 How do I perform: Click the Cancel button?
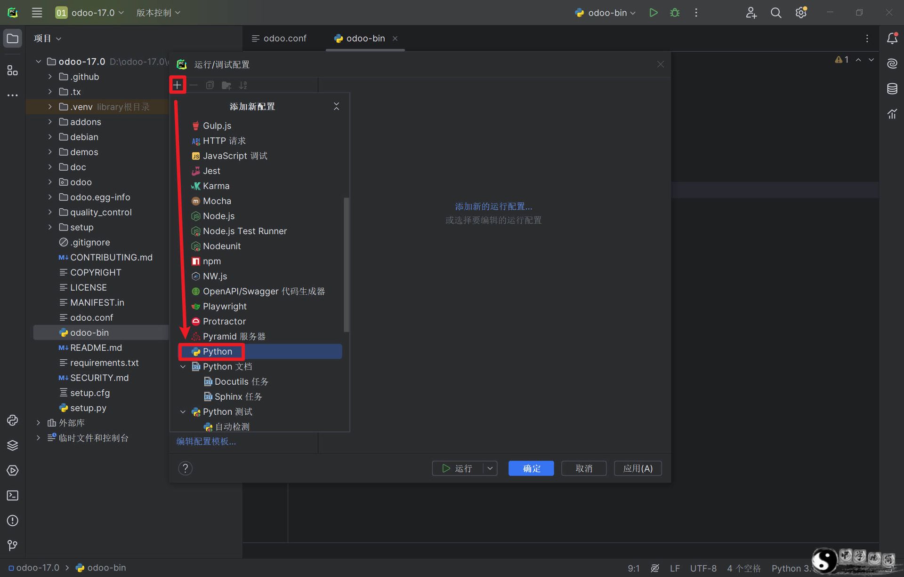pyautogui.click(x=584, y=468)
